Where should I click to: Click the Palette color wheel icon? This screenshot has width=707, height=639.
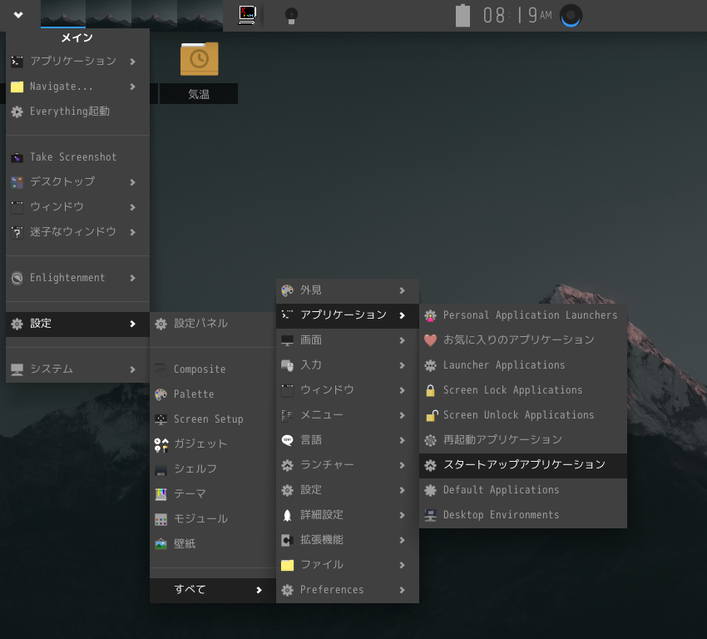(x=161, y=394)
